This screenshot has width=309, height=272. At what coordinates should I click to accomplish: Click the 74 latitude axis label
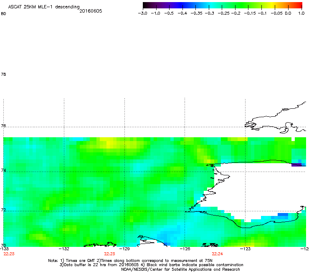[x=3, y=170]
